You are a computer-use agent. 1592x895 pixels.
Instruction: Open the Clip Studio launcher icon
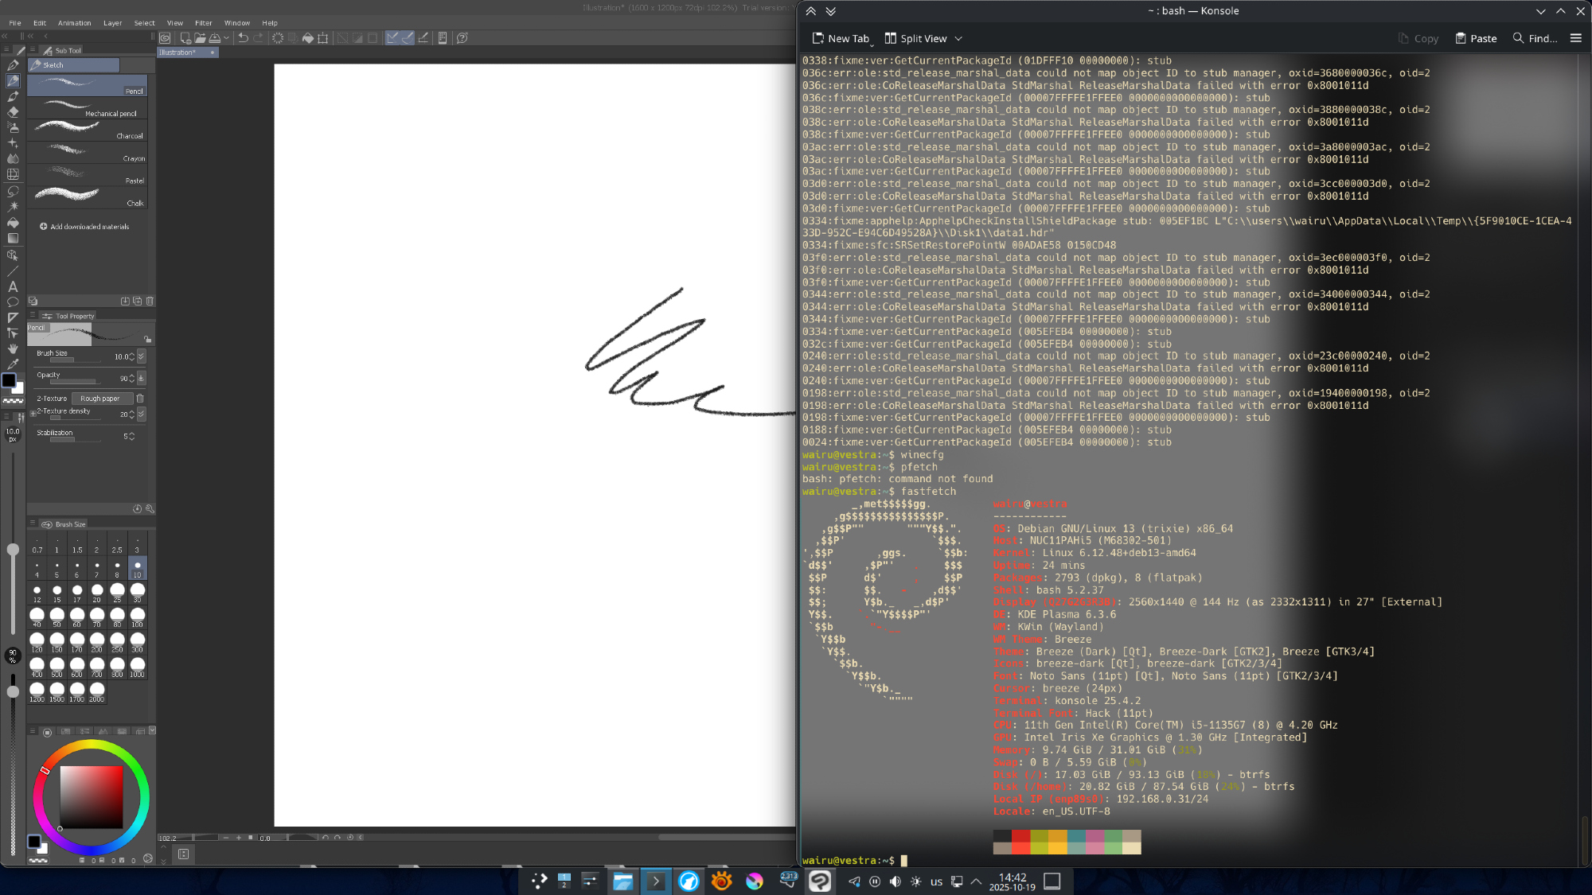point(165,37)
